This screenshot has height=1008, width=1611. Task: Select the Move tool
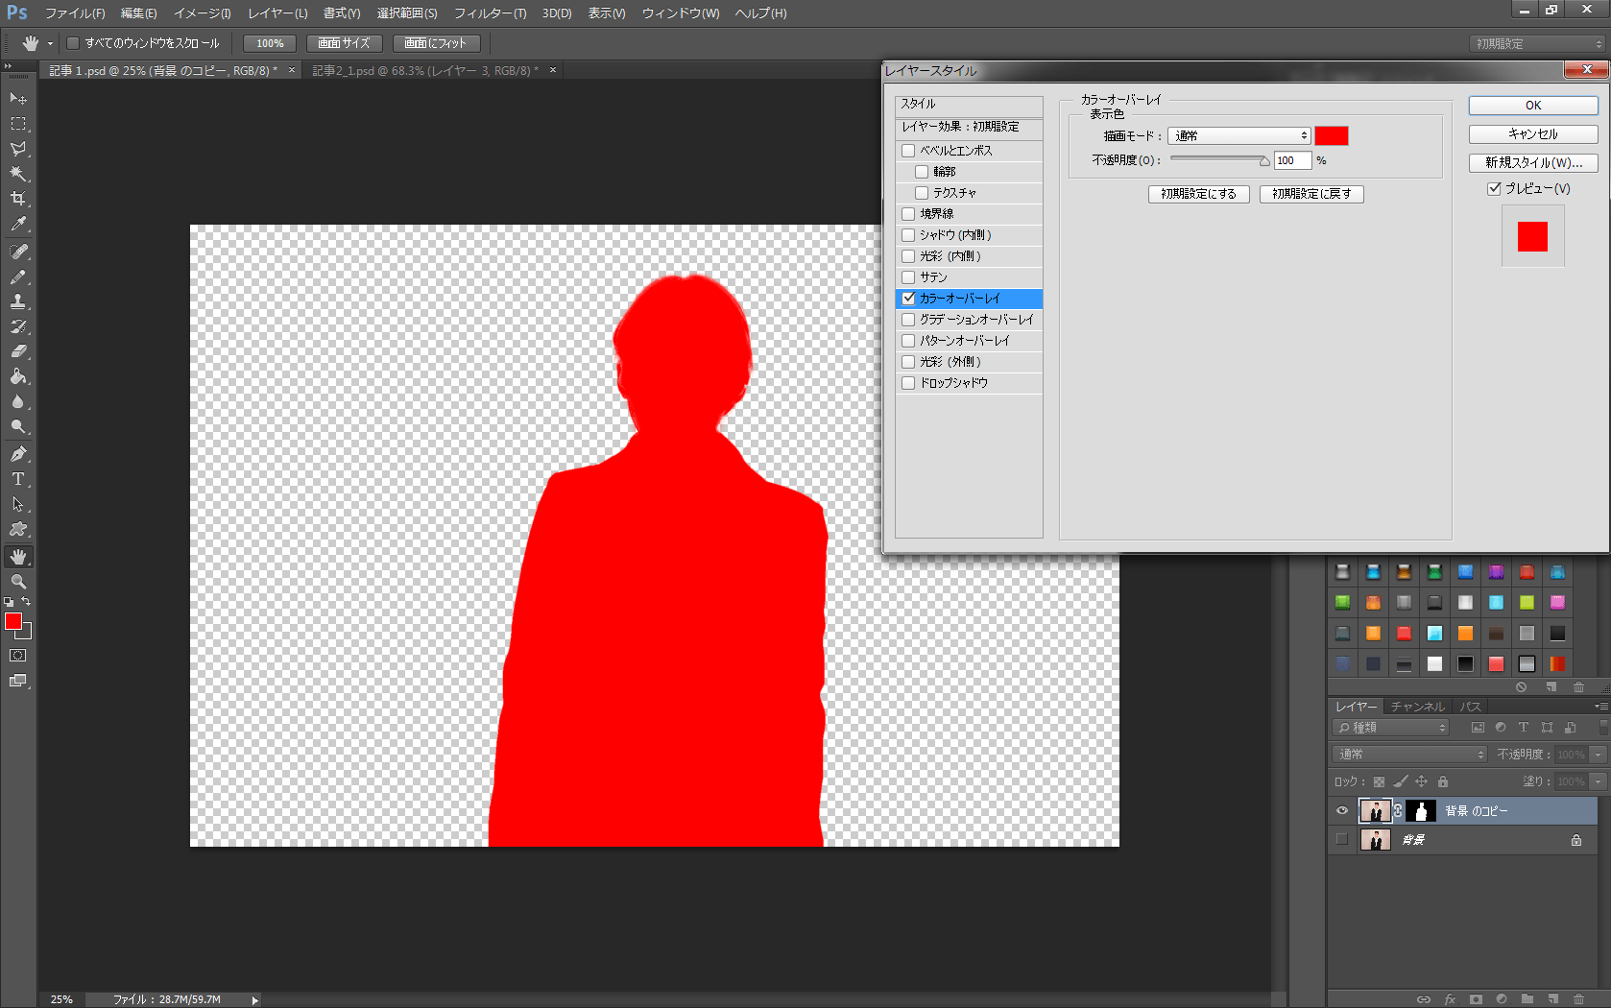(x=18, y=98)
